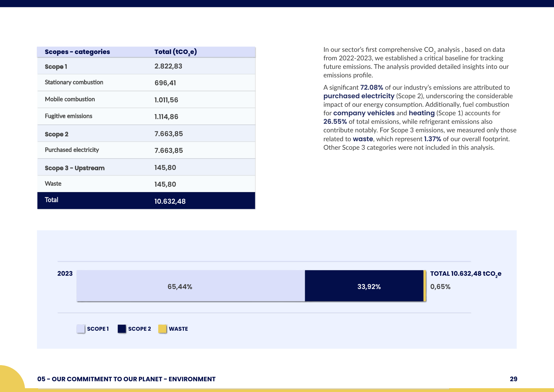Select the Fugitive emissions row
554x392 pixels.
click(146, 117)
